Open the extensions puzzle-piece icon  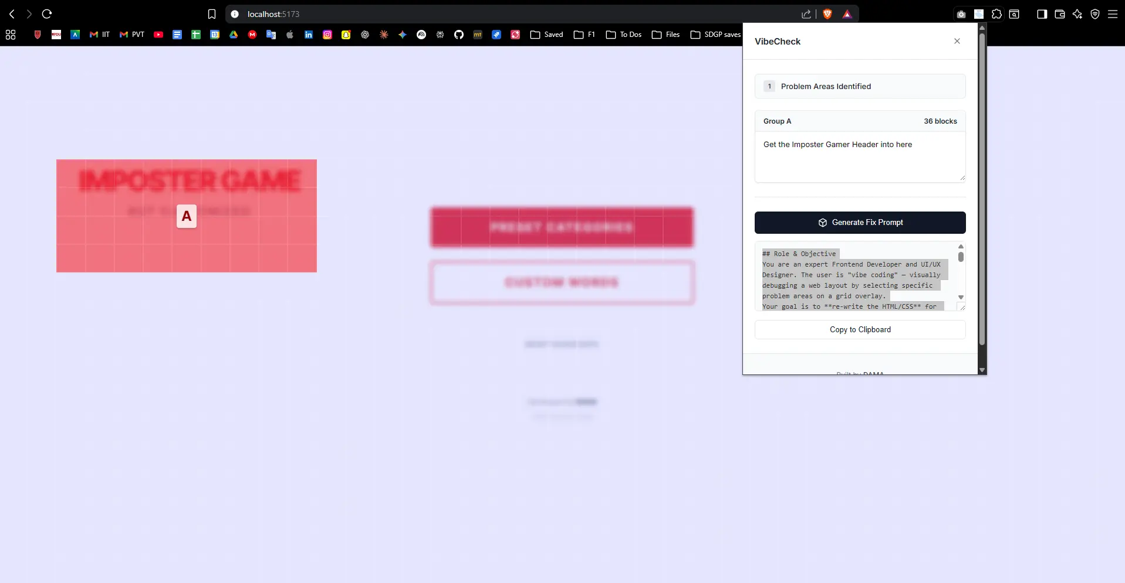996,14
